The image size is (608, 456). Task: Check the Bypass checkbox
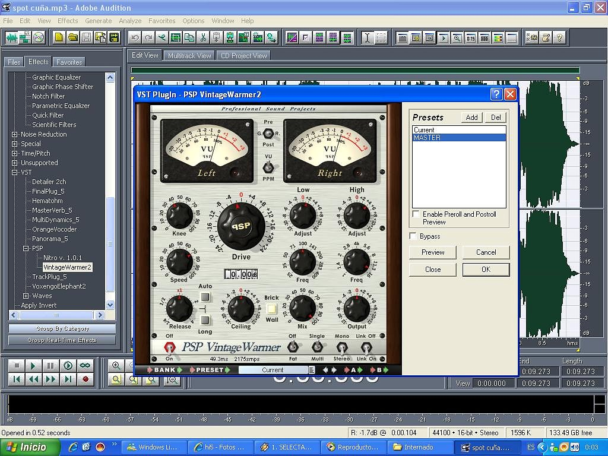click(x=414, y=236)
